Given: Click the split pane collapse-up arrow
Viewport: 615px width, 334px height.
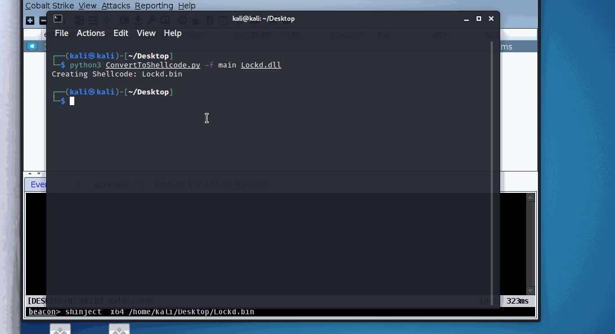Looking at the screenshot, I should pos(30,173).
